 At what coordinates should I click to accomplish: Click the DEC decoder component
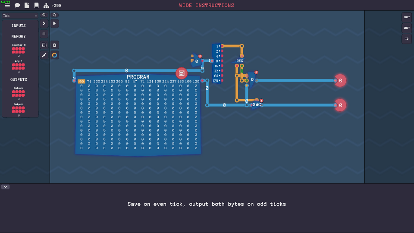click(239, 61)
